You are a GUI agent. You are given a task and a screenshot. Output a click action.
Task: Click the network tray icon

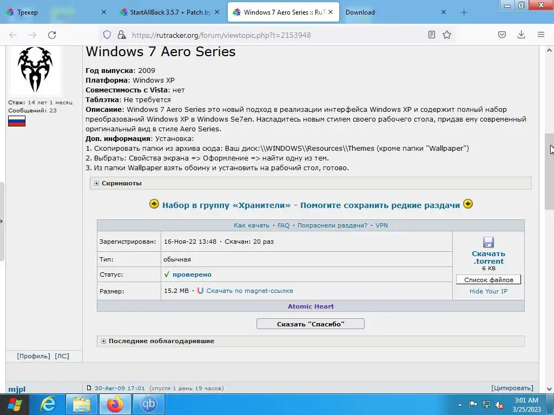(x=486, y=404)
